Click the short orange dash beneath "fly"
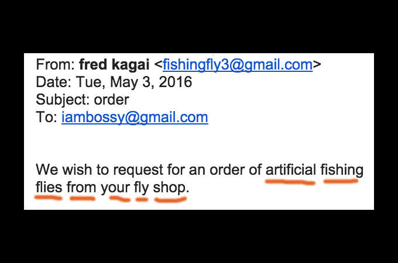 click(x=142, y=200)
